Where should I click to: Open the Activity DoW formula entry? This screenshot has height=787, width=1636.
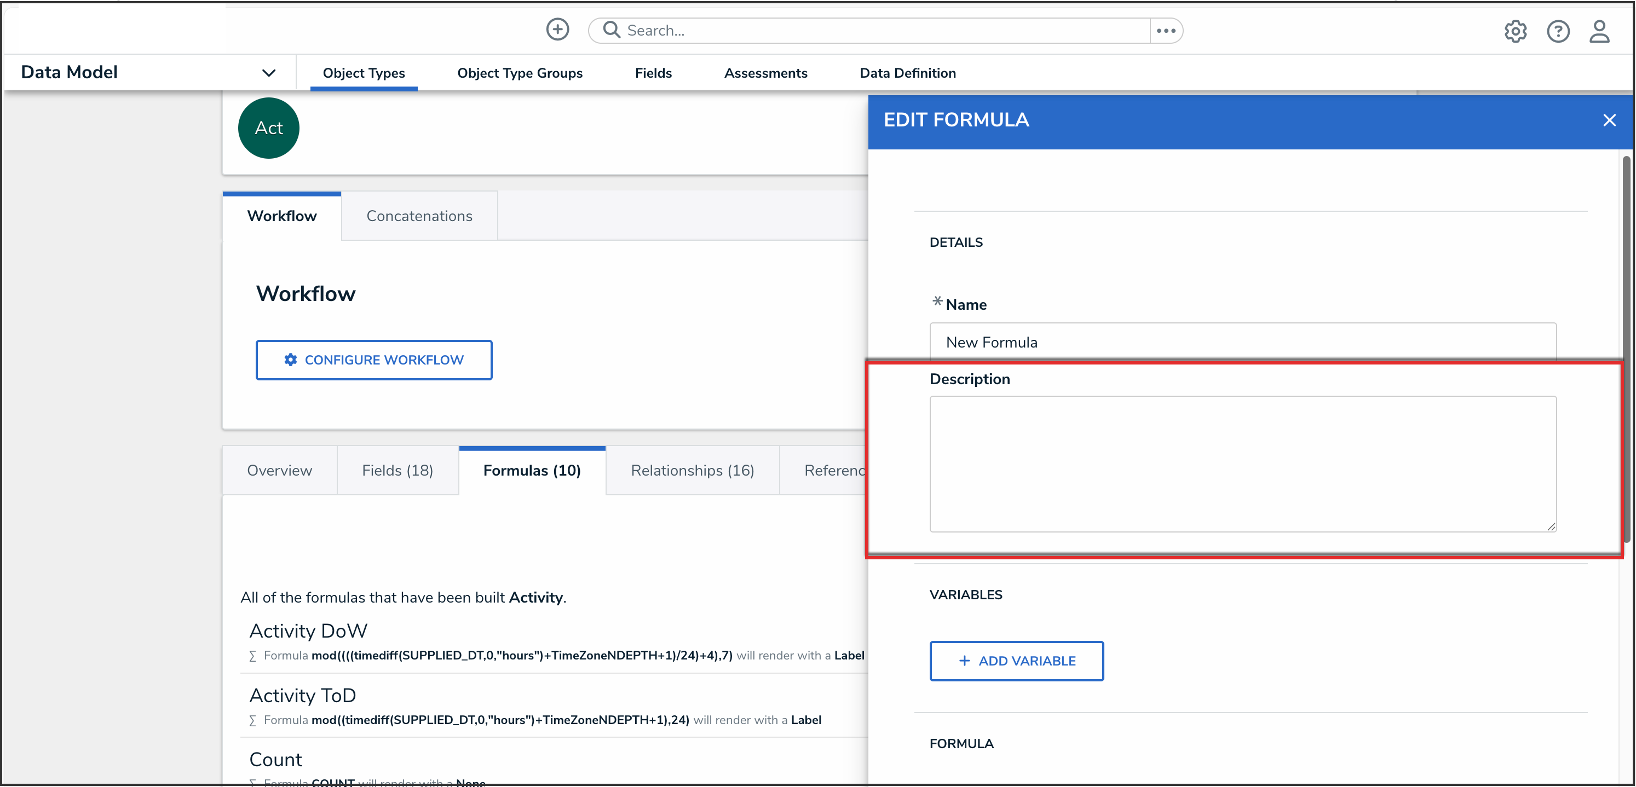(x=308, y=631)
